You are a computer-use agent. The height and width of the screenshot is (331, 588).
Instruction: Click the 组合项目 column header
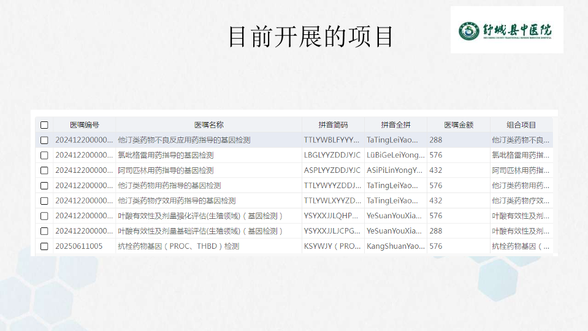[x=521, y=125]
